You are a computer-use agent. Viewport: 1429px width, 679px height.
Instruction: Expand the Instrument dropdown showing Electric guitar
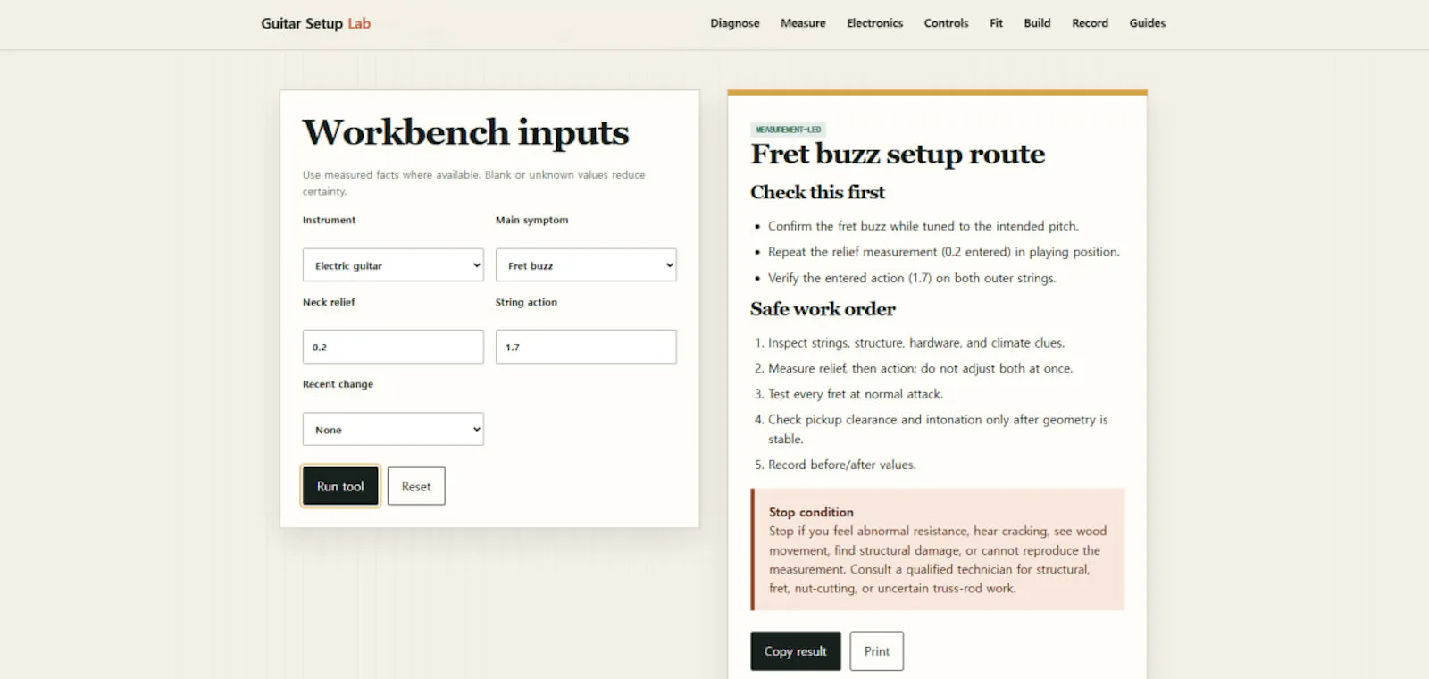point(393,265)
